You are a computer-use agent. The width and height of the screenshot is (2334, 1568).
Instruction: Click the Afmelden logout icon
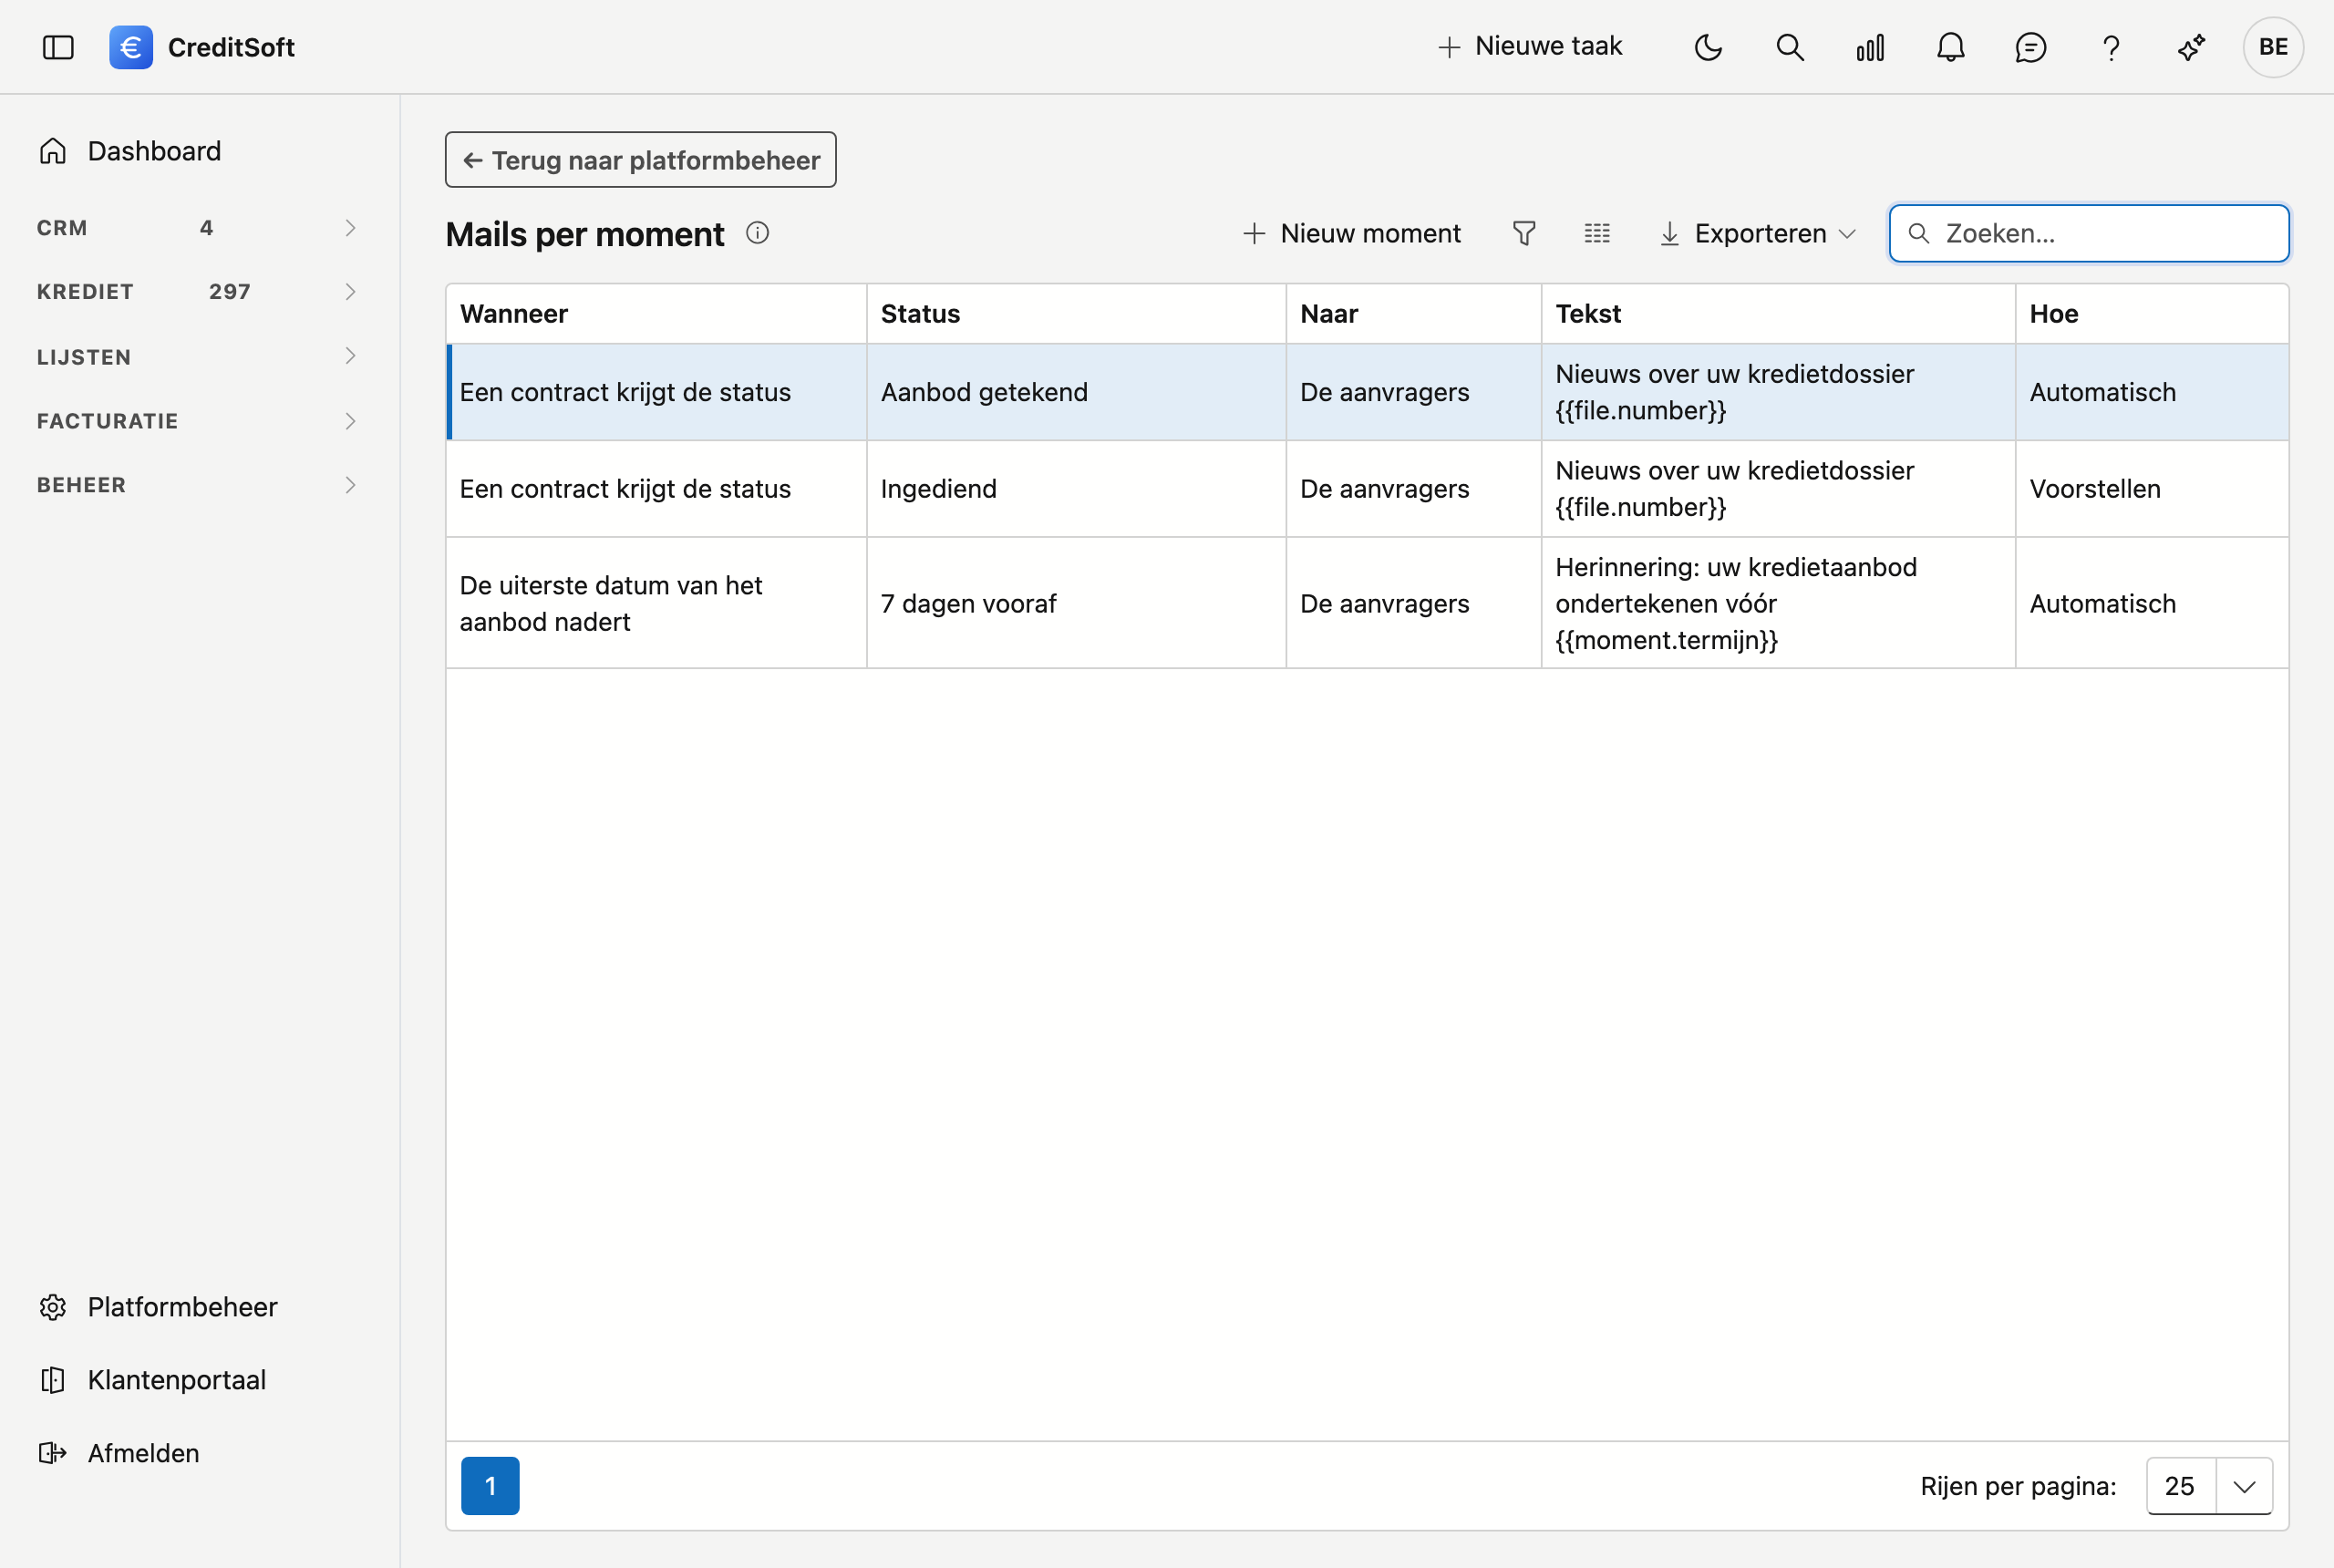coord(53,1453)
